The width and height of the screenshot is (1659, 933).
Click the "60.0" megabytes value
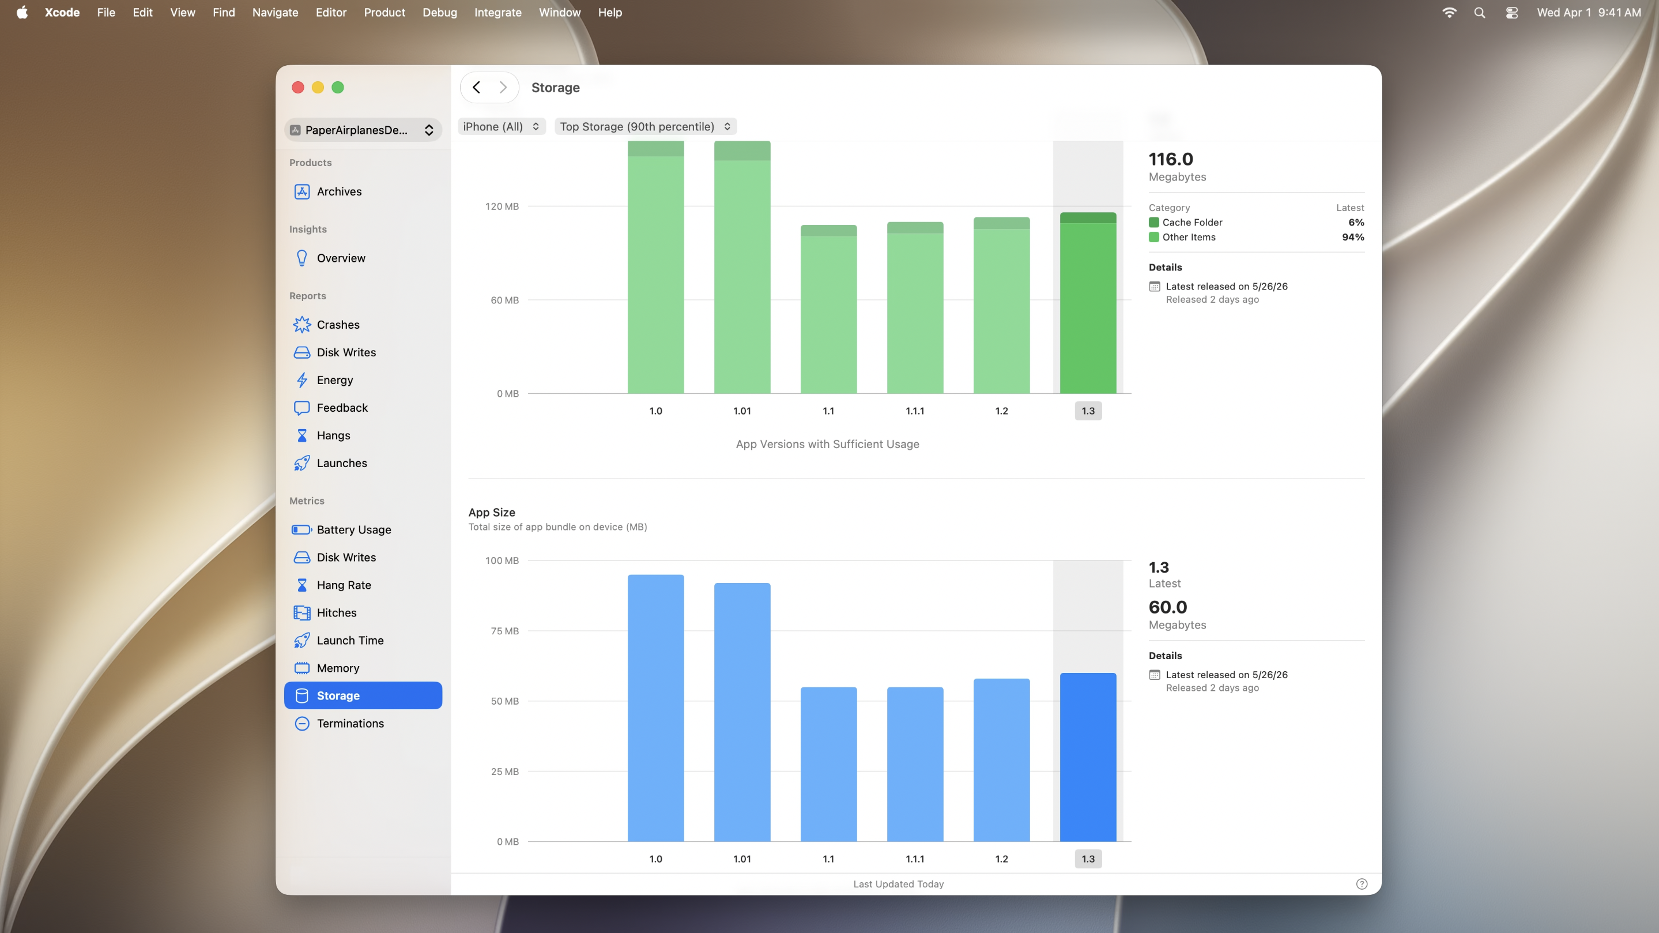[1168, 607]
